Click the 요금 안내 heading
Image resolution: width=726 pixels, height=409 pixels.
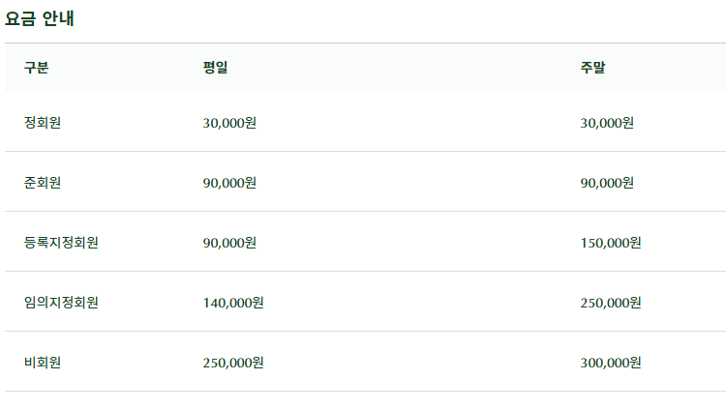(40, 18)
